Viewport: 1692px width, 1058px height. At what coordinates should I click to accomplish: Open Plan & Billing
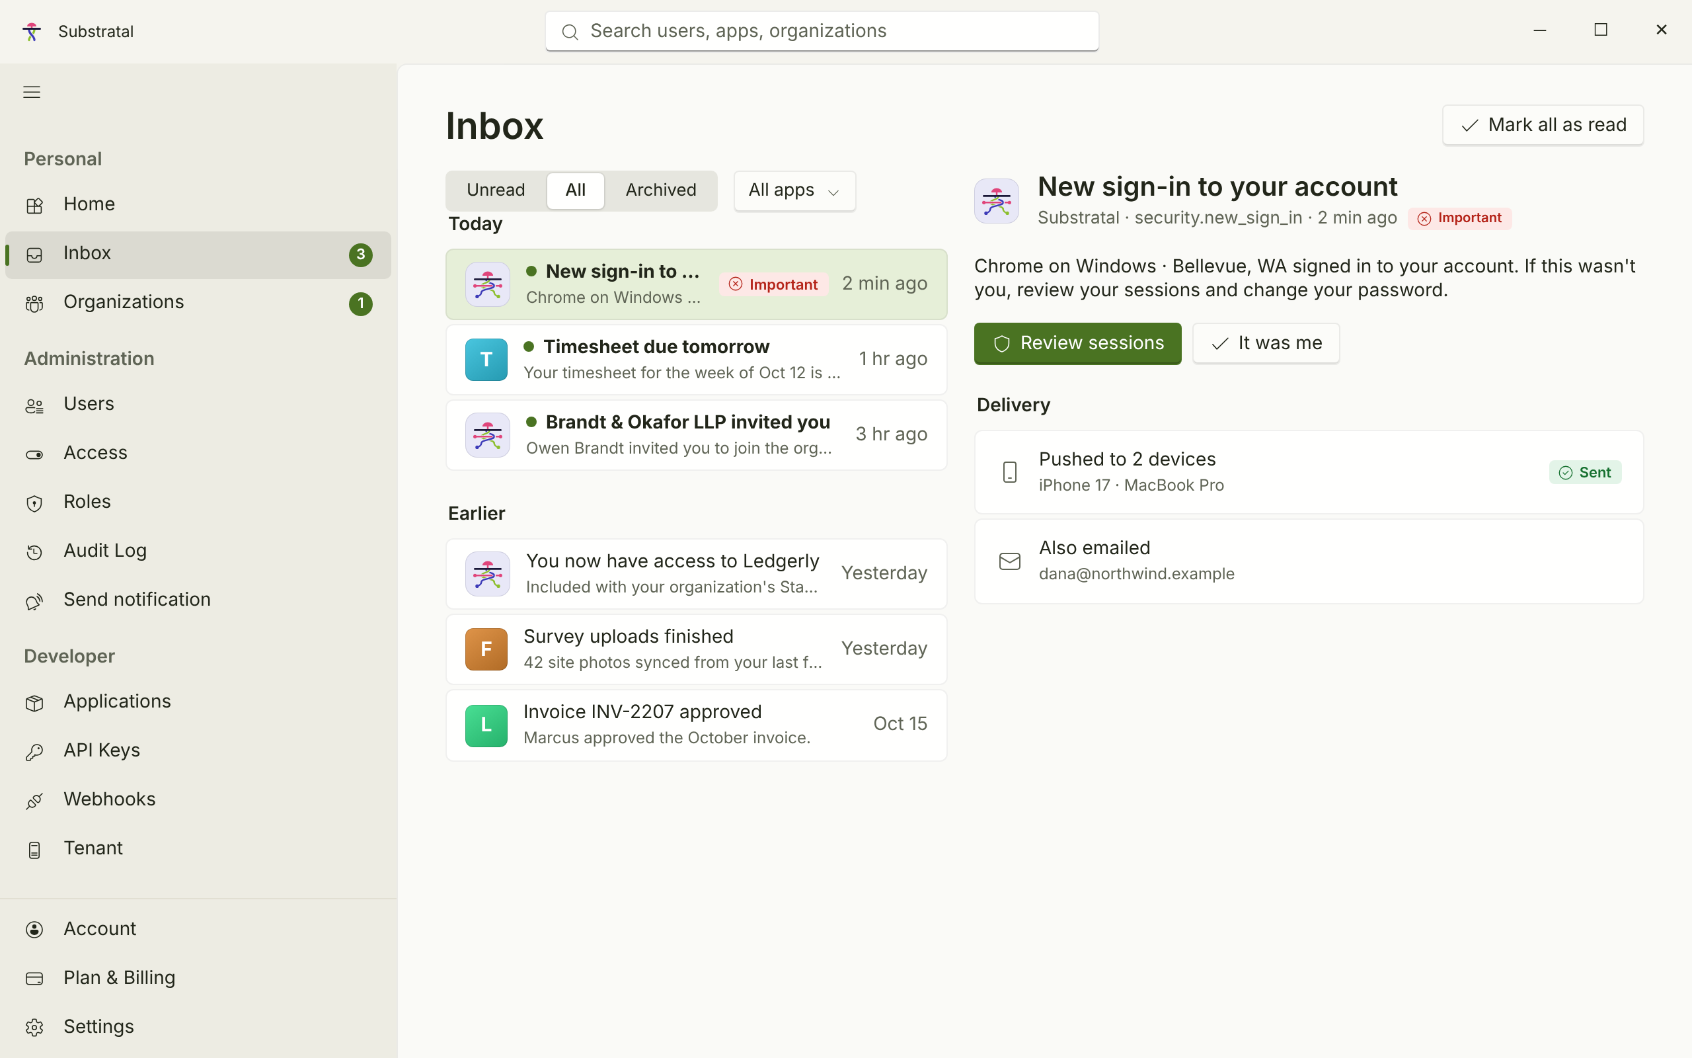tap(198, 978)
